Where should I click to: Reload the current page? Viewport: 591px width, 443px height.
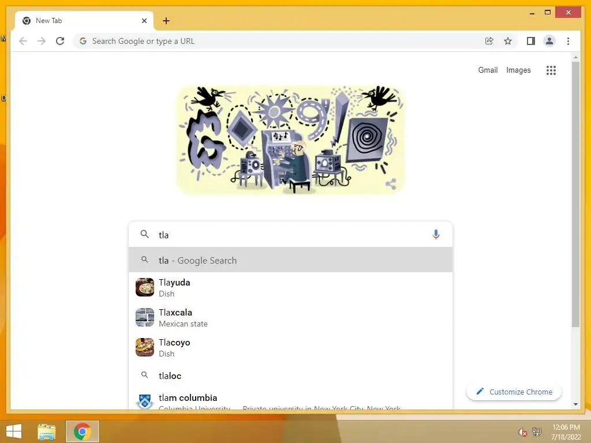coord(60,41)
